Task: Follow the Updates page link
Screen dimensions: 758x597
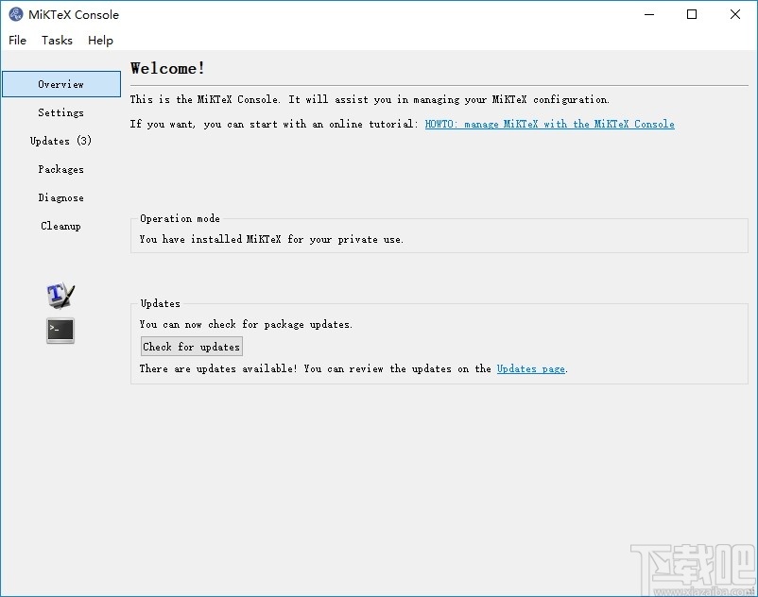Action: point(530,368)
